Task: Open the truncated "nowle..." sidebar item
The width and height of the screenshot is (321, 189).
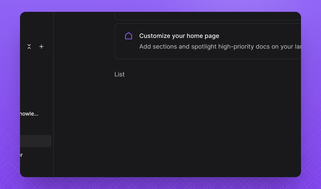Action: pyautogui.click(x=29, y=114)
